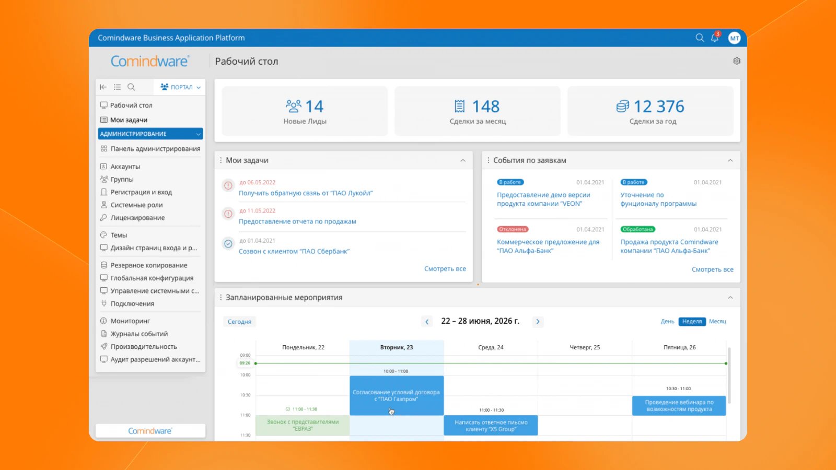836x470 pixels.
Task: Collapse the События по заявкам widget
Action: (x=730, y=160)
